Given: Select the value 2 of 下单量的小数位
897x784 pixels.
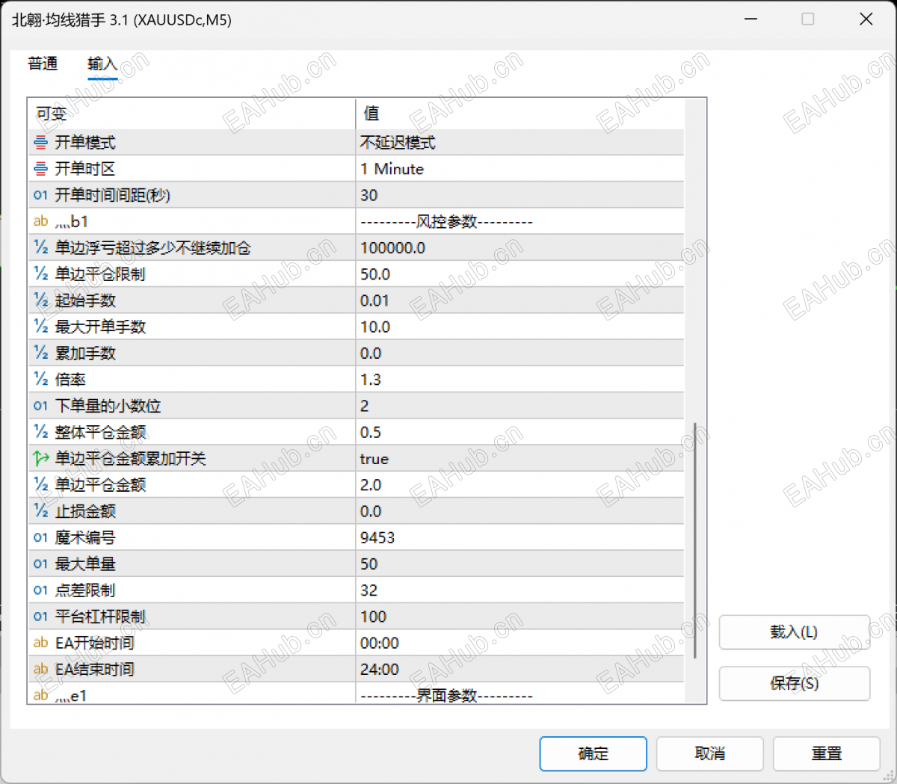Looking at the screenshot, I should (520, 406).
